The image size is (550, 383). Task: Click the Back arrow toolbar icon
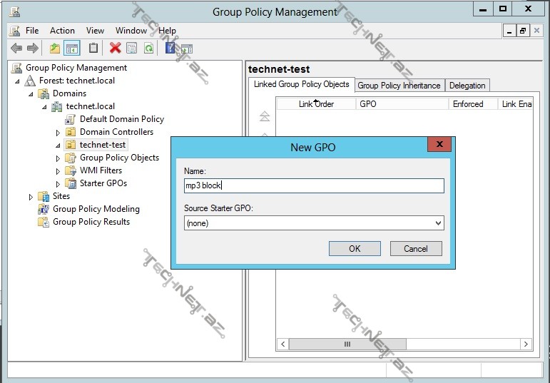point(16,48)
